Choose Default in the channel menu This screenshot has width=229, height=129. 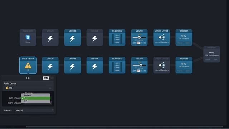pos(36,95)
